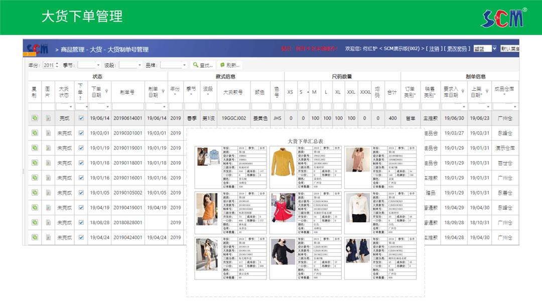The width and height of the screenshot is (542, 305).
Task: Click the 更改密码 change password link
Action: point(457,49)
